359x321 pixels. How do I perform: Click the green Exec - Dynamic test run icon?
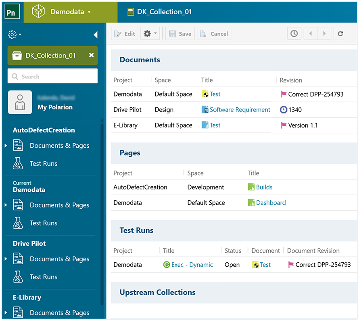click(x=166, y=265)
